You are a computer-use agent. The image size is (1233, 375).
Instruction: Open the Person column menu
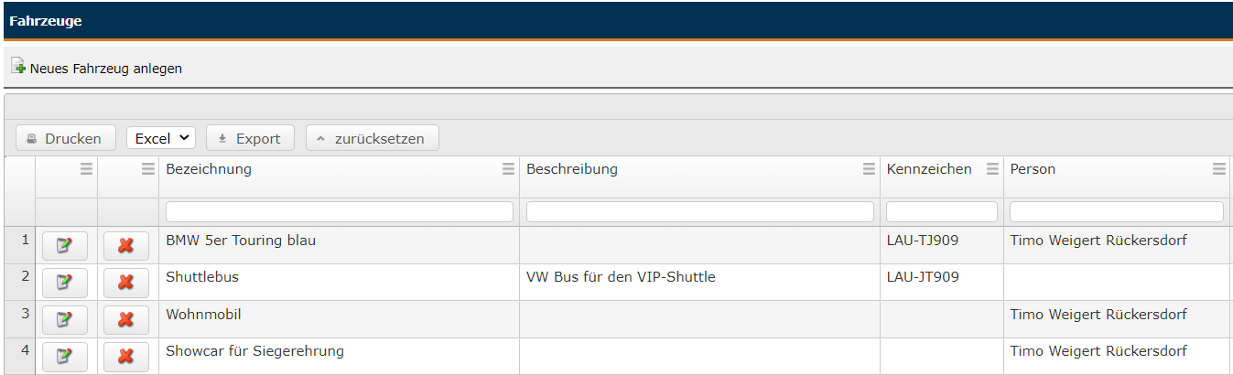click(1218, 169)
